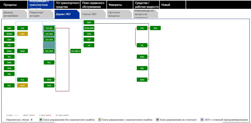Select the GWS control unit

coord(142,57)
